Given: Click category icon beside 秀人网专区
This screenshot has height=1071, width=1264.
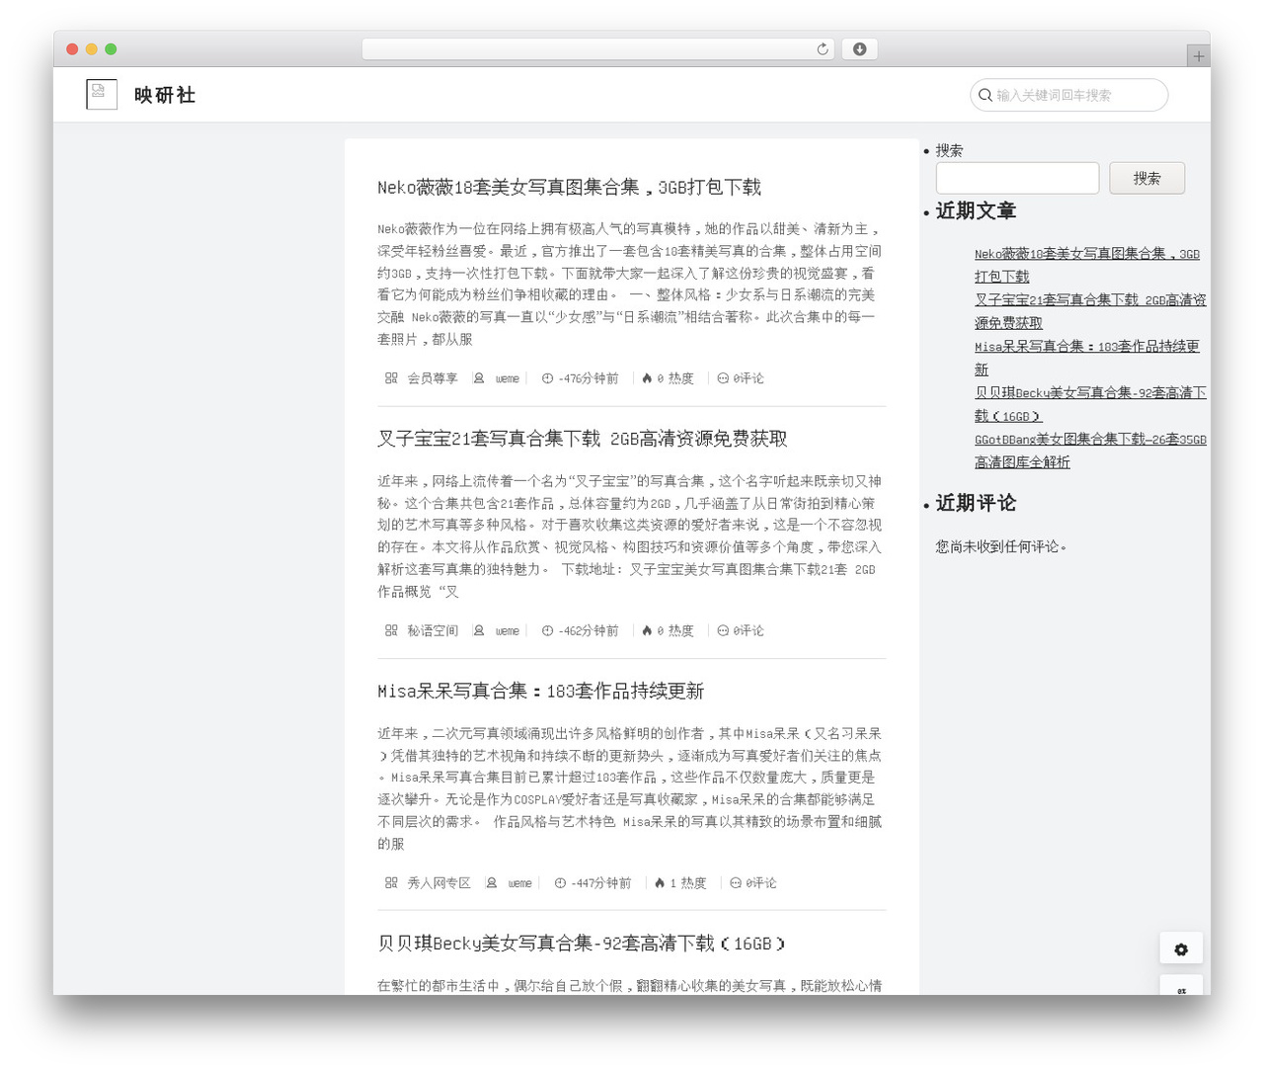Looking at the screenshot, I should tap(391, 882).
